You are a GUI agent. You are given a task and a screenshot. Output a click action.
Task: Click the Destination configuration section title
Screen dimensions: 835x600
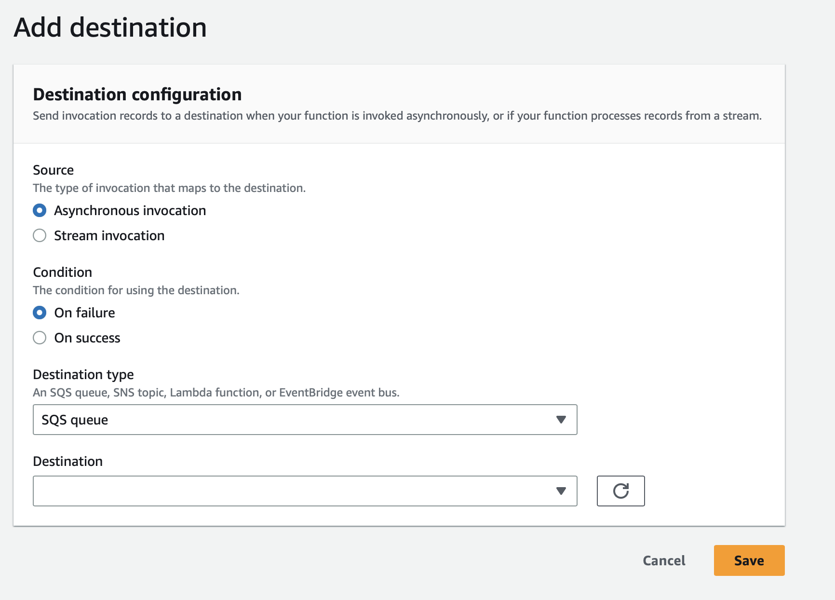(x=137, y=95)
